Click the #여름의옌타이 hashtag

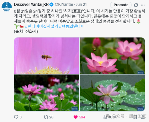coord(72,26)
